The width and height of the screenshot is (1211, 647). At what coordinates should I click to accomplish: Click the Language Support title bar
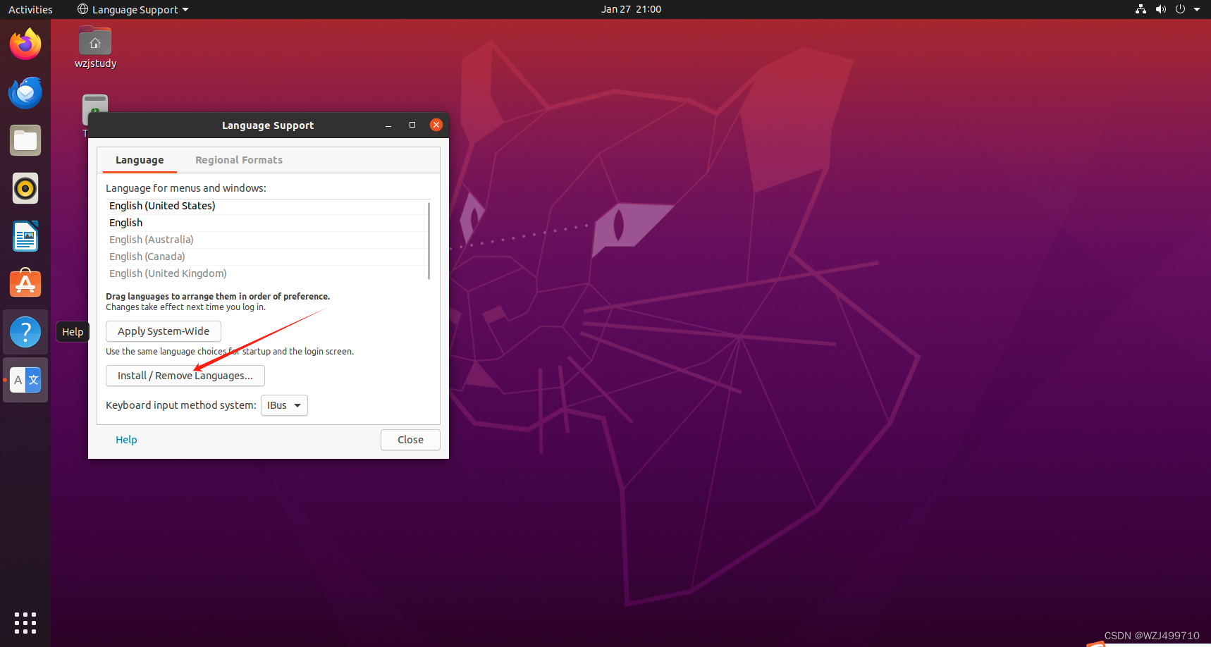click(x=268, y=125)
